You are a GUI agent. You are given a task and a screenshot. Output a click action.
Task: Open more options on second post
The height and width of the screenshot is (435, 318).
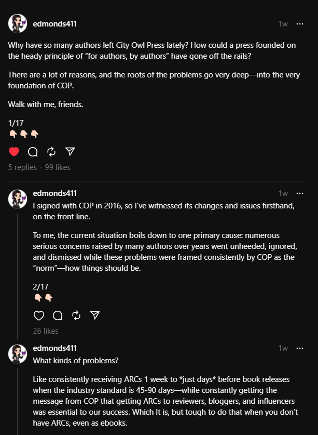click(x=300, y=193)
